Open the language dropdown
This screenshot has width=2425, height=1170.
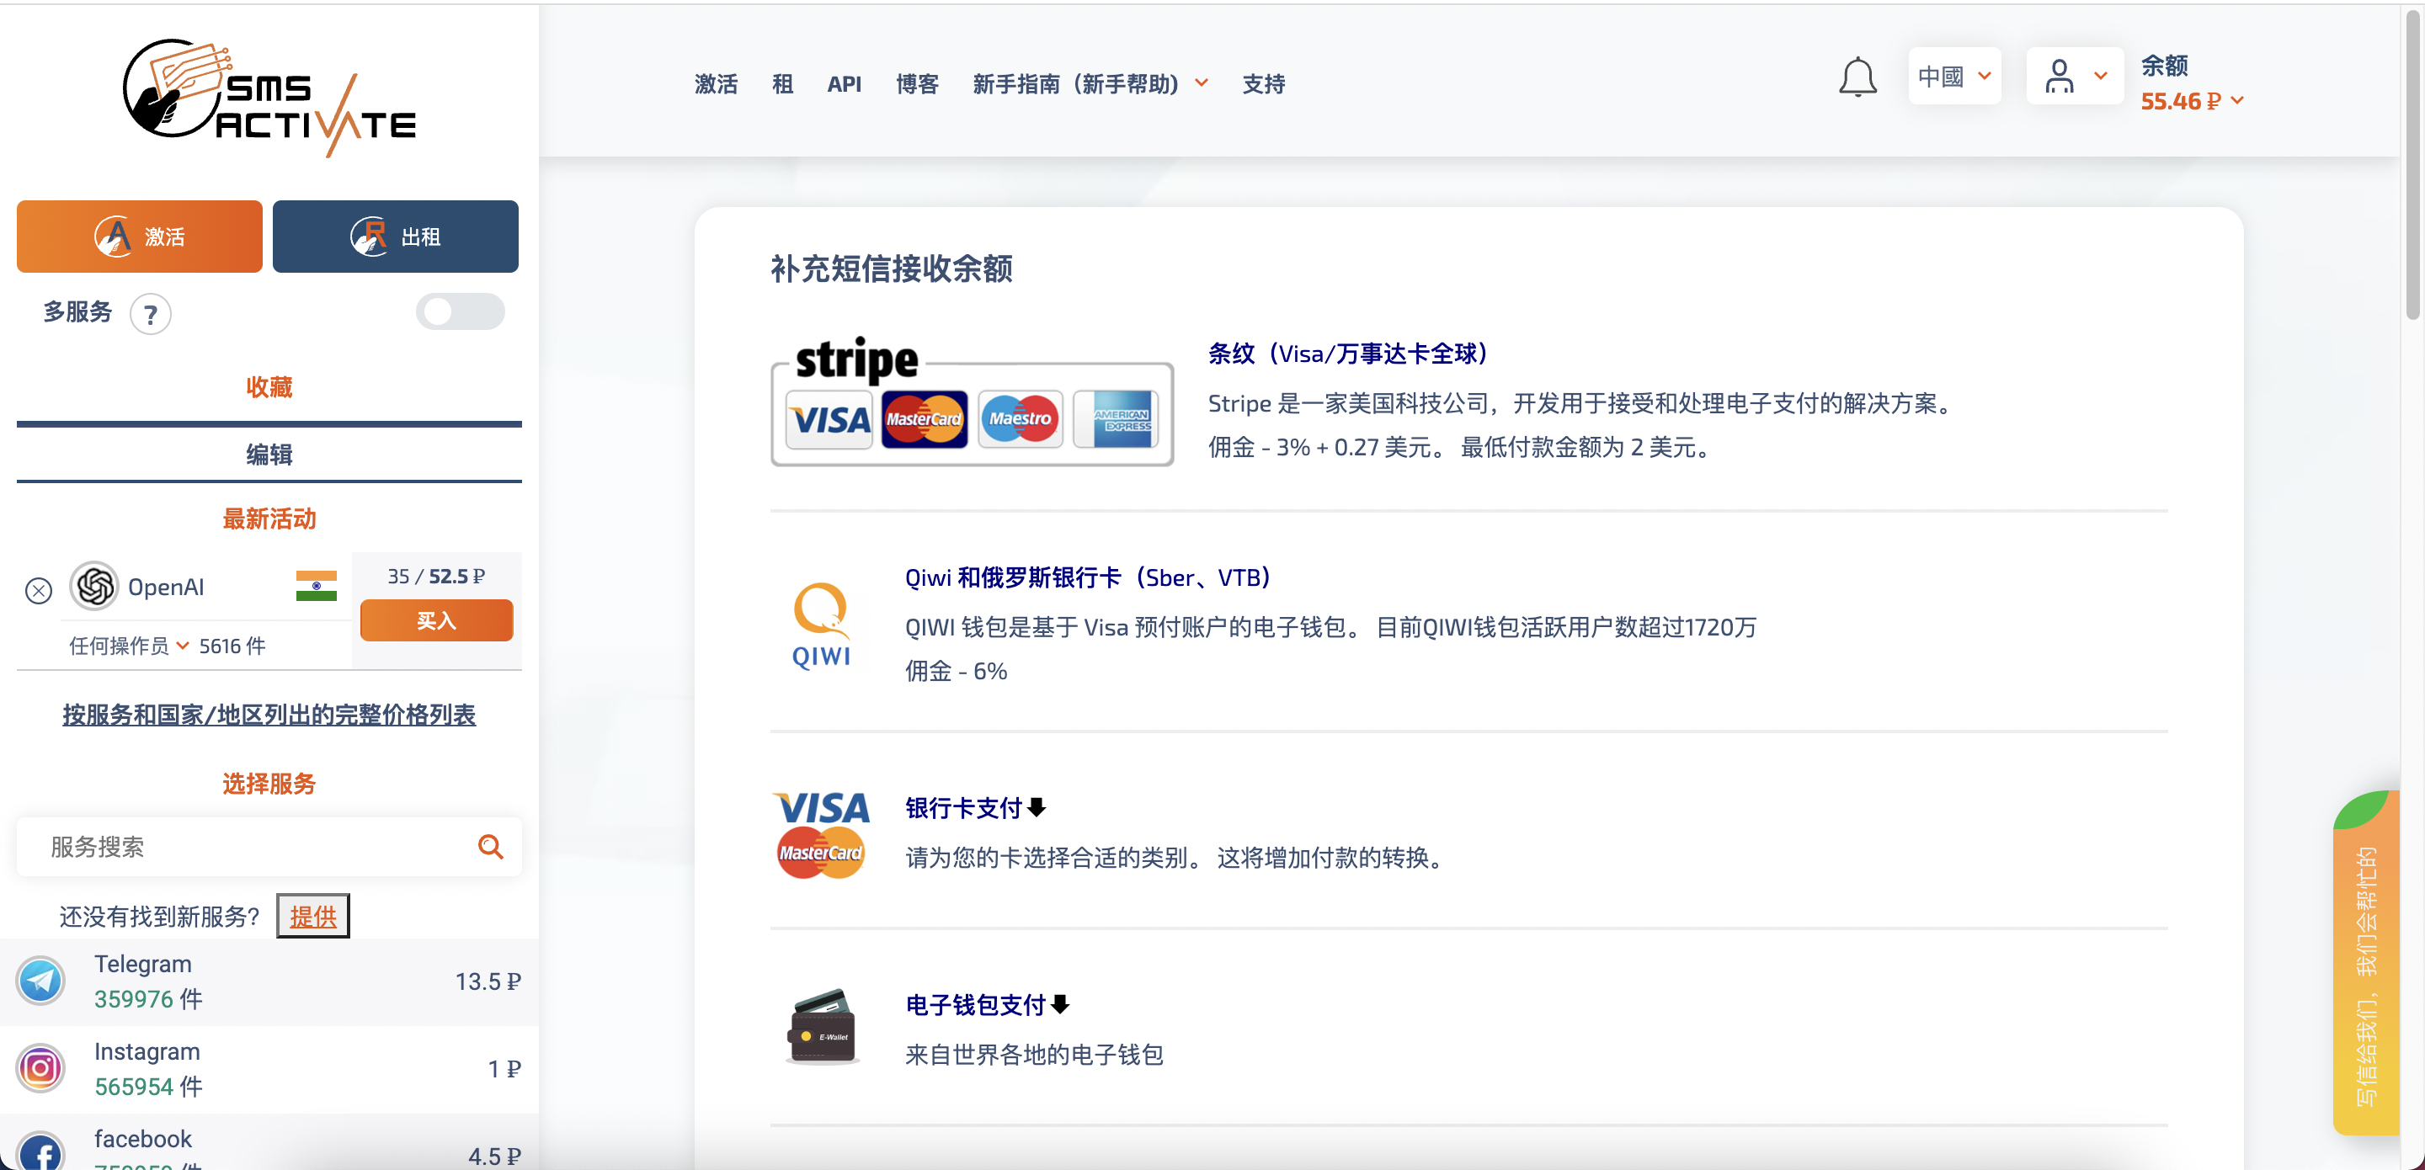coord(1953,77)
